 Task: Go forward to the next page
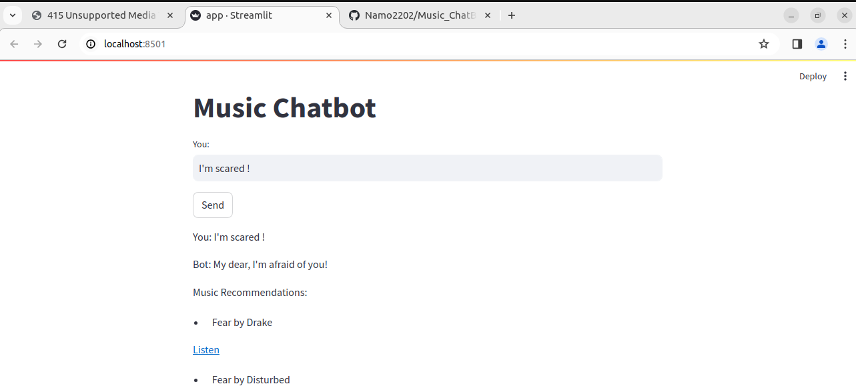click(38, 44)
